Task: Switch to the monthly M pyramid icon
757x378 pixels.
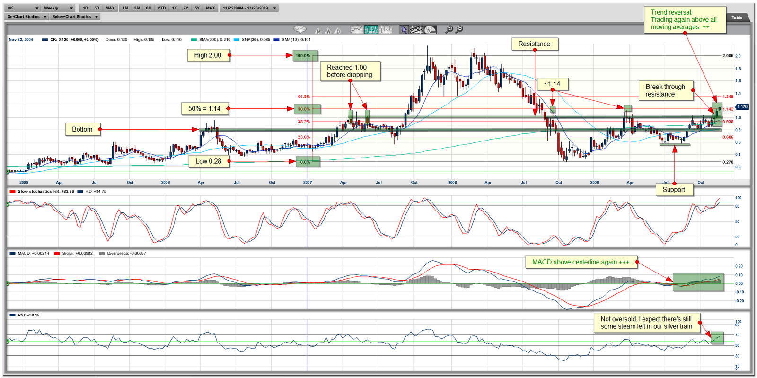Action: point(319,30)
